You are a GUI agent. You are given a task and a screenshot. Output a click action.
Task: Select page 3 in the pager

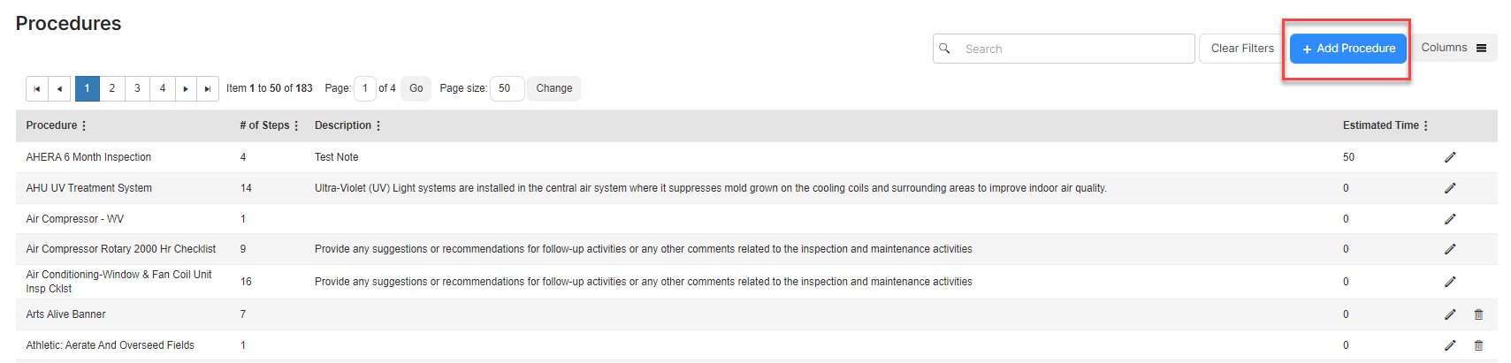137,88
